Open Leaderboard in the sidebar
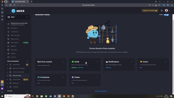 click(14, 32)
